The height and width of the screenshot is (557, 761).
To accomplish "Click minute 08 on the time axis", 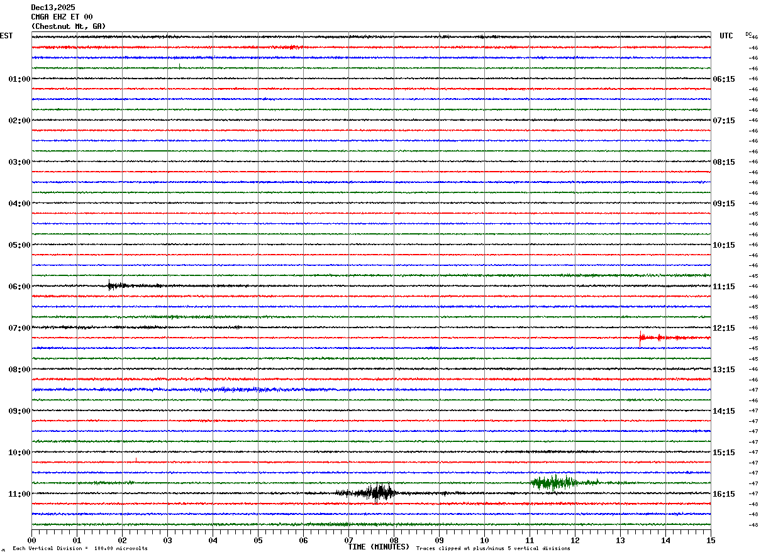I will 394,540.
